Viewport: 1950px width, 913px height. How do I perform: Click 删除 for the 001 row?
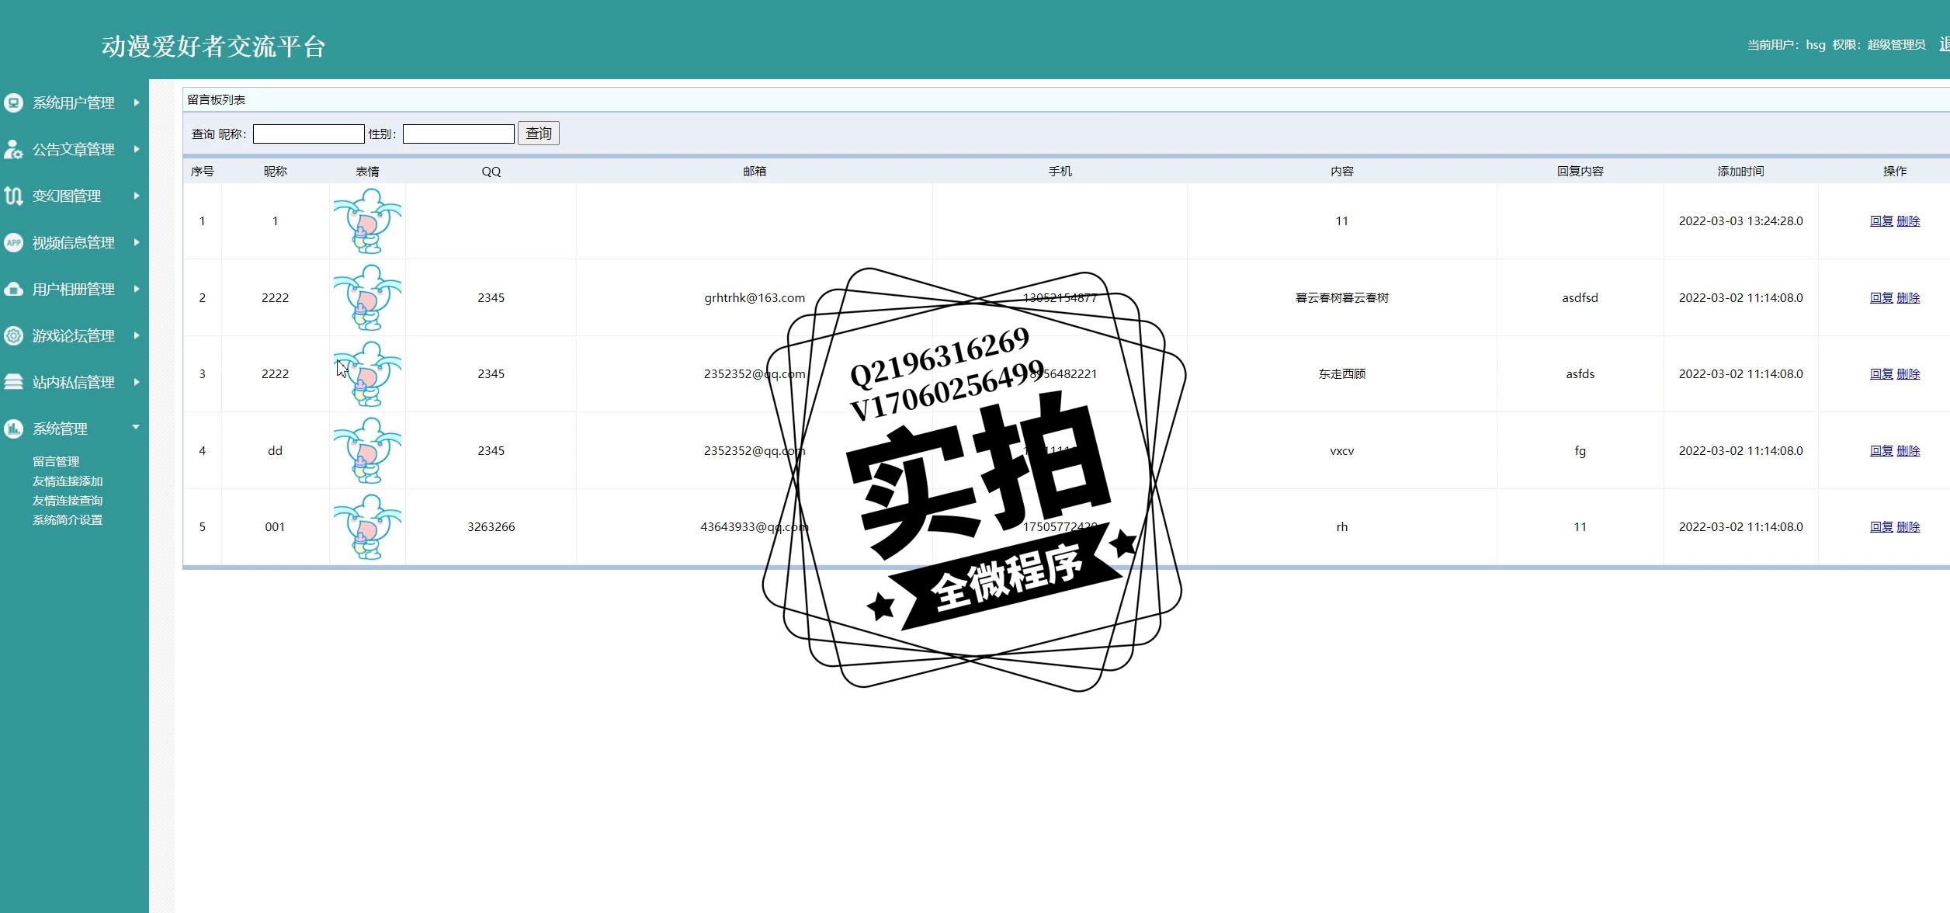pyautogui.click(x=1908, y=527)
